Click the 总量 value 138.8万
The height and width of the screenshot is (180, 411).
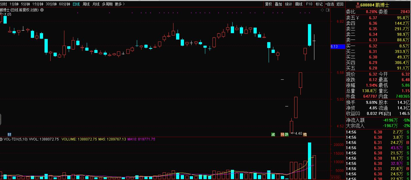pos(370,91)
